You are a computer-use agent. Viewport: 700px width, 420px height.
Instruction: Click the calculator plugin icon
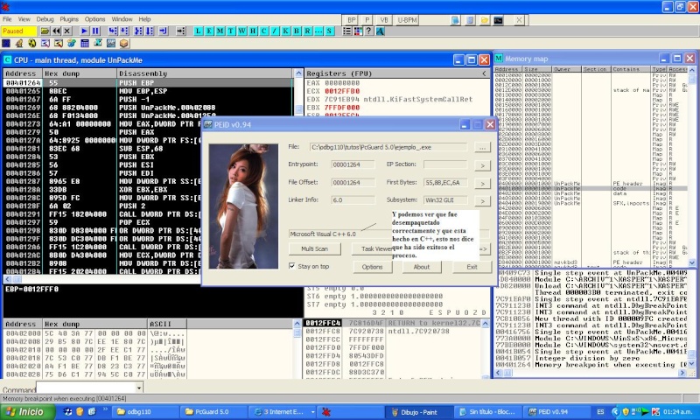click(x=85, y=43)
